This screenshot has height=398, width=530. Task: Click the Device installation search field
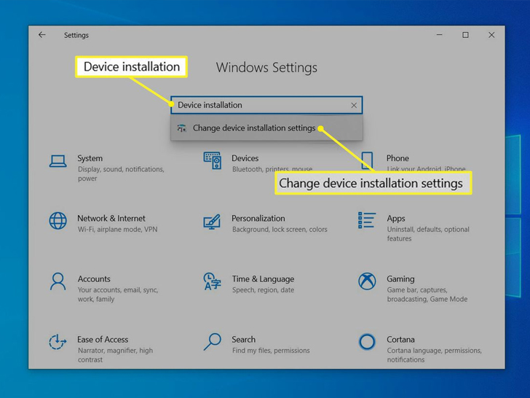[x=266, y=105]
